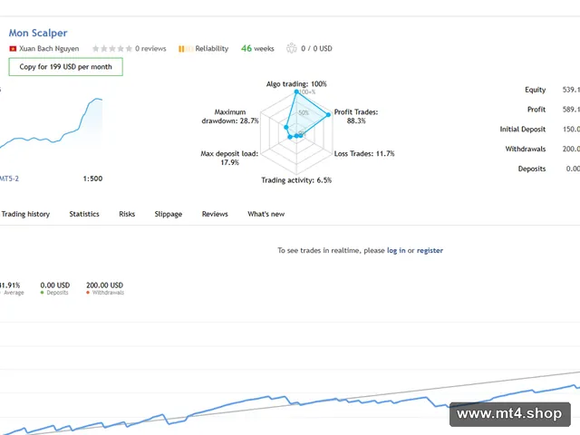
Task: Click the Trading activity: 6.5% label
Action: tap(296, 180)
